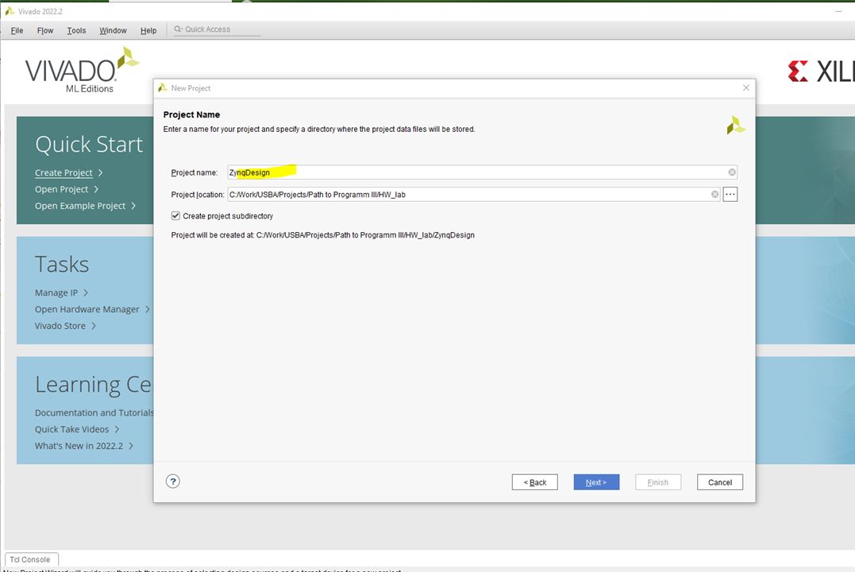Click the Quick Access search magnifier icon
Viewport: 855px width, 572px height.
pyautogui.click(x=178, y=29)
